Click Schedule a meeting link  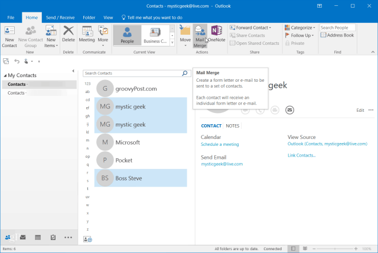point(220,144)
